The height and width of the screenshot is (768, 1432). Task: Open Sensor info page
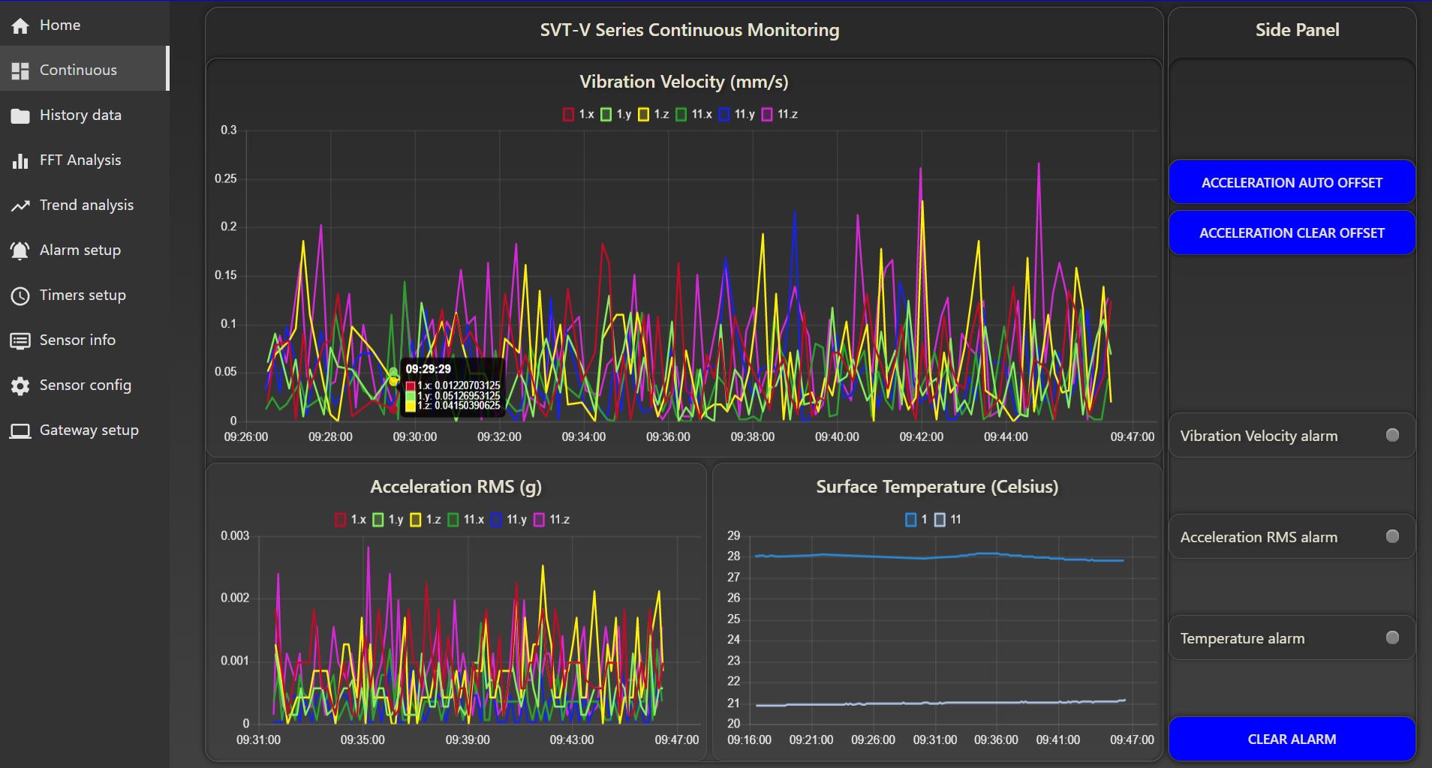click(85, 340)
